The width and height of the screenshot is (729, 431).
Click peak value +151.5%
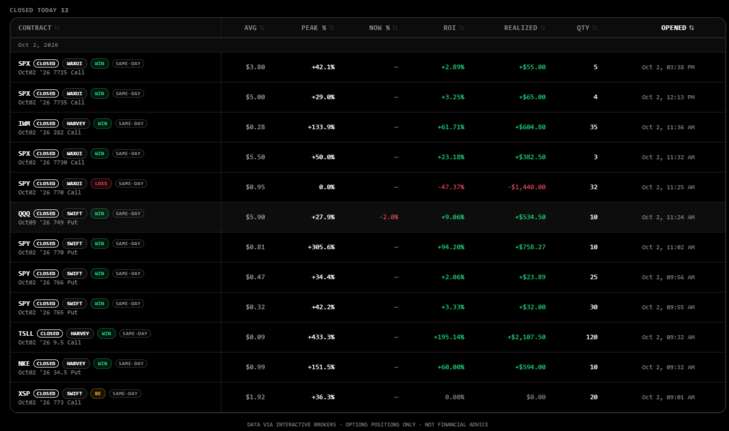[x=321, y=367]
